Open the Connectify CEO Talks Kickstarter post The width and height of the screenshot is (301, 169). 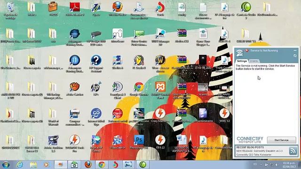coord(254,154)
